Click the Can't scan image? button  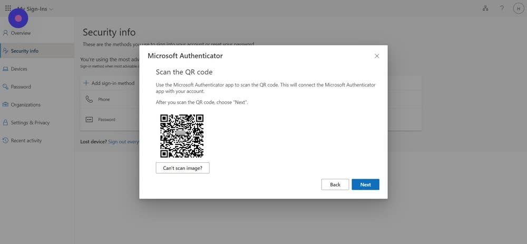click(182, 168)
